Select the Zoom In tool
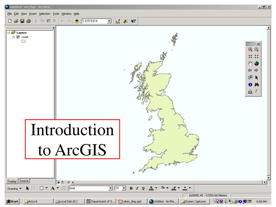 pyautogui.click(x=250, y=49)
